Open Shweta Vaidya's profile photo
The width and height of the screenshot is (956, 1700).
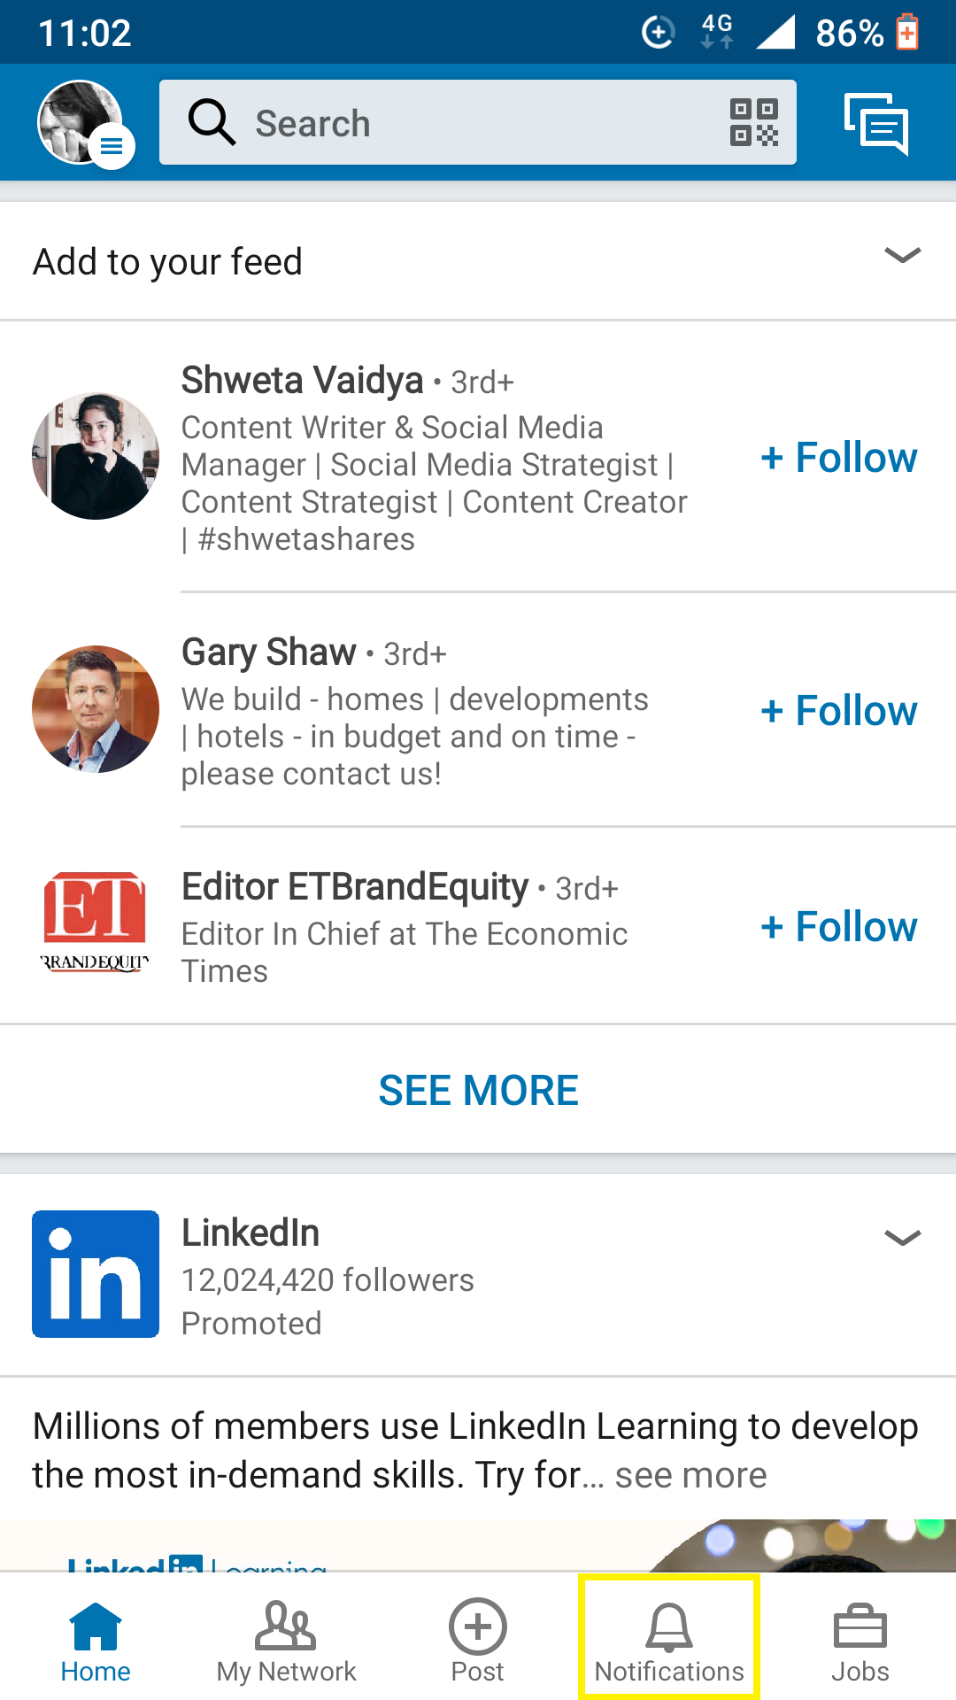[x=96, y=456]
